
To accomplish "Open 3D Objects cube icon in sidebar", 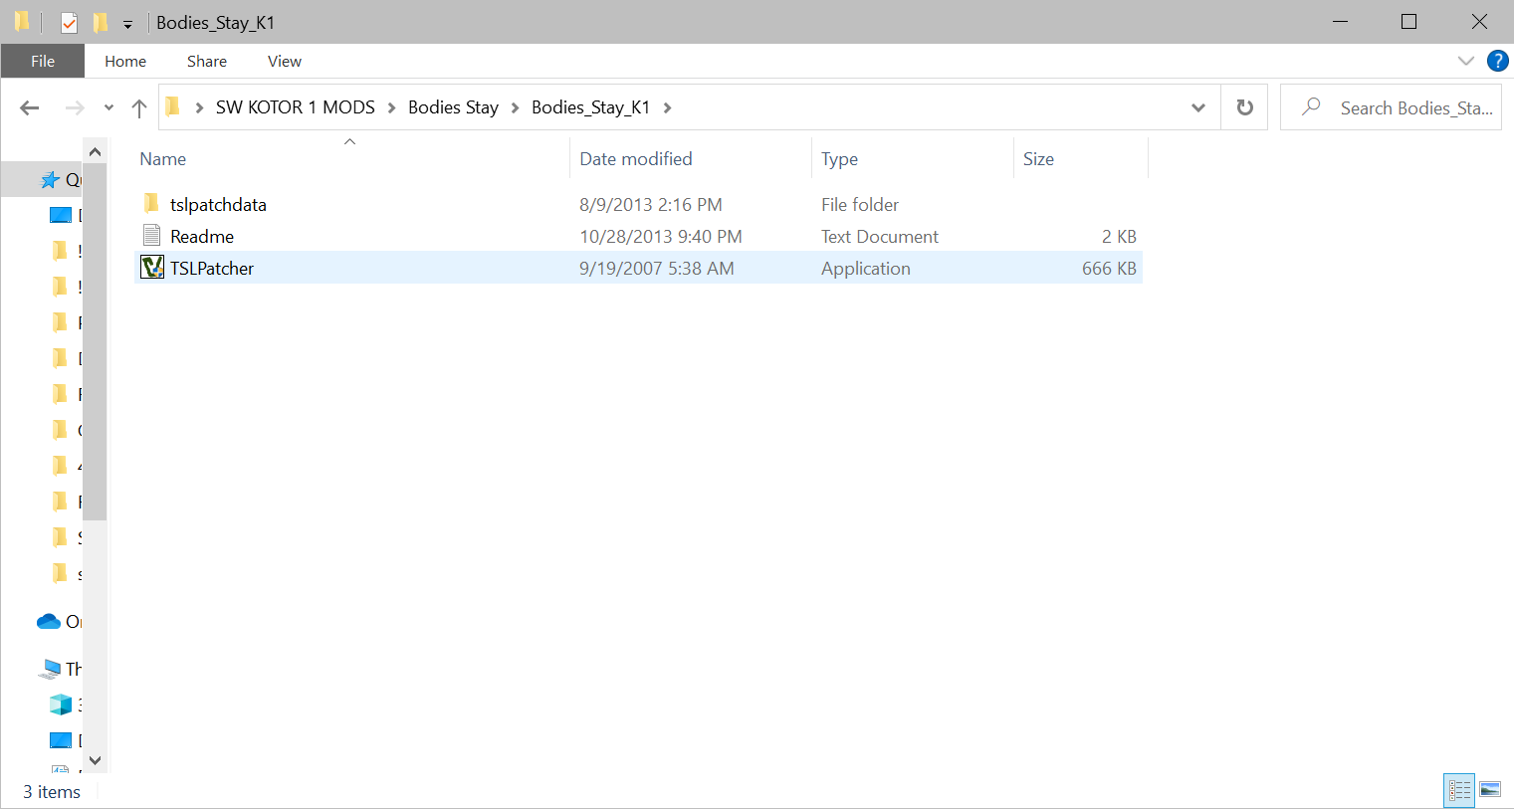I will tap(61, 705).
